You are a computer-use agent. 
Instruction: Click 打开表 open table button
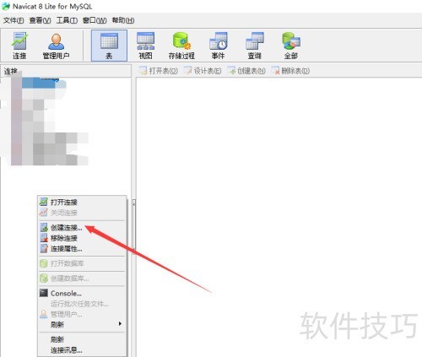159,71
